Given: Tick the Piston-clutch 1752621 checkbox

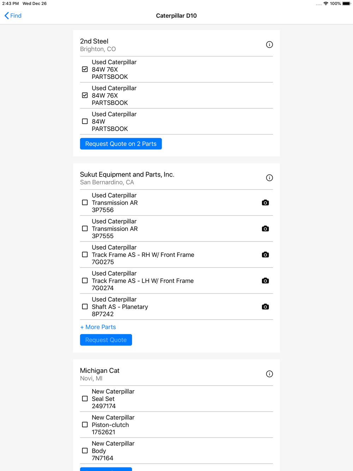Looking at the screenshot, I should (x=85, y=425).
